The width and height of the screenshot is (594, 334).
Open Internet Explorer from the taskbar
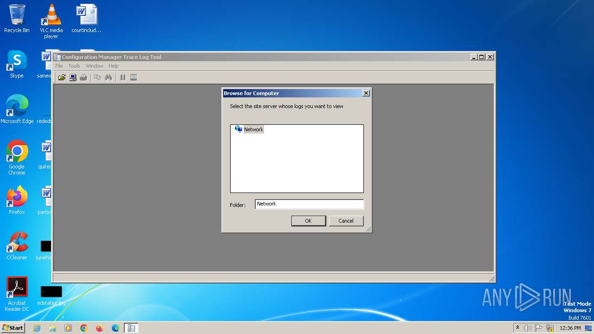click(37, 328)
